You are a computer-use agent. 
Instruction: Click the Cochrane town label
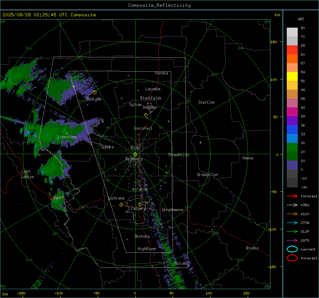click(x=116, y=198)
